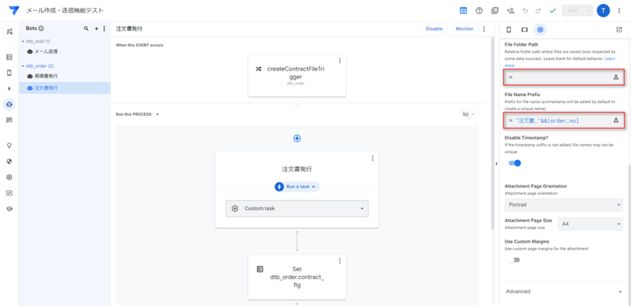Open Attachment Page Orientation Portrait dropdown
Screen dimensions: 631x306
click(x=564, y=205)
